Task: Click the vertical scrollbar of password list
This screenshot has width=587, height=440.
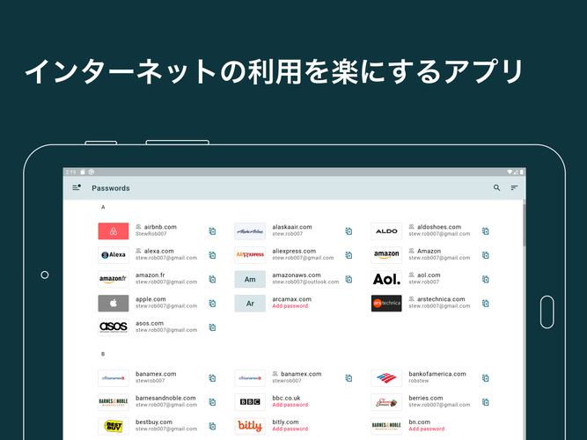Action: pos(525,224)
